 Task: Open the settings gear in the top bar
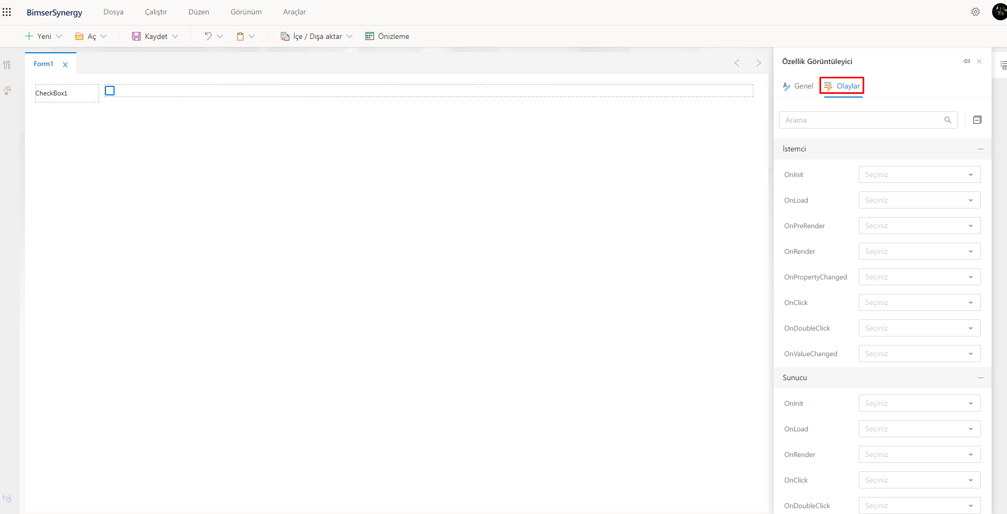click(x=976, y=12)
